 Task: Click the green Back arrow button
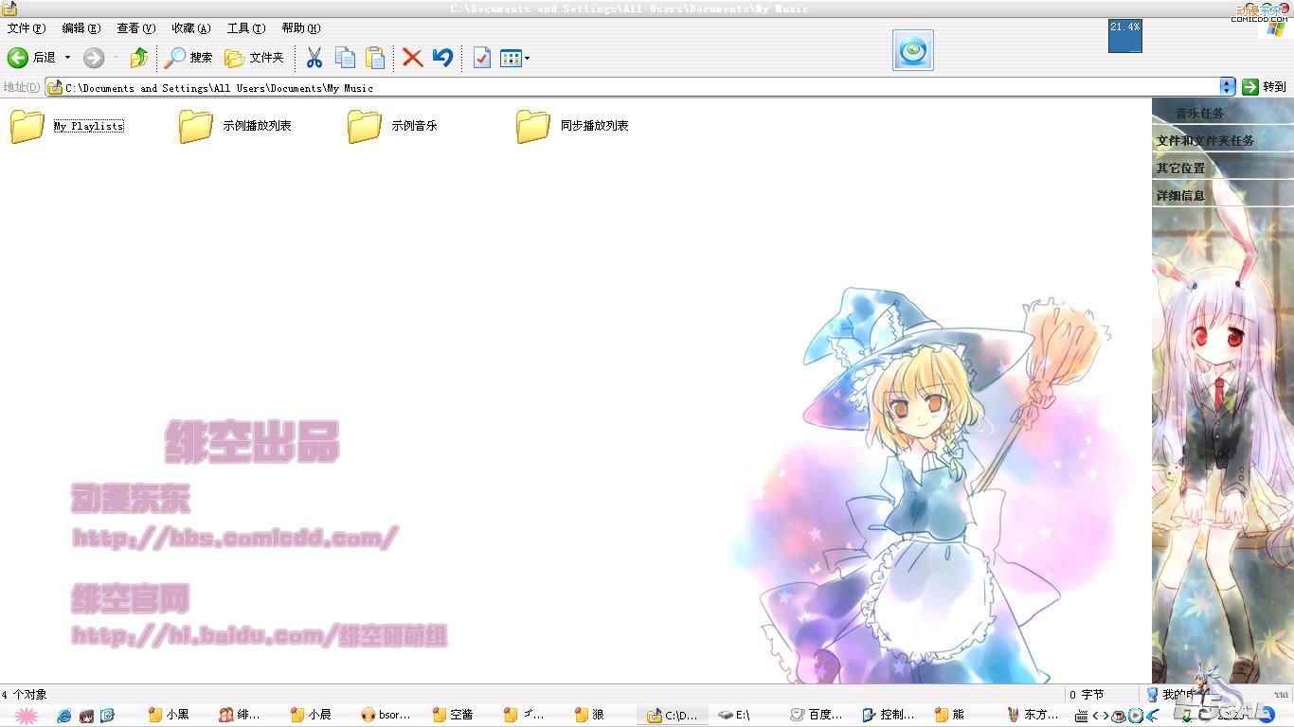pos(18,58)
